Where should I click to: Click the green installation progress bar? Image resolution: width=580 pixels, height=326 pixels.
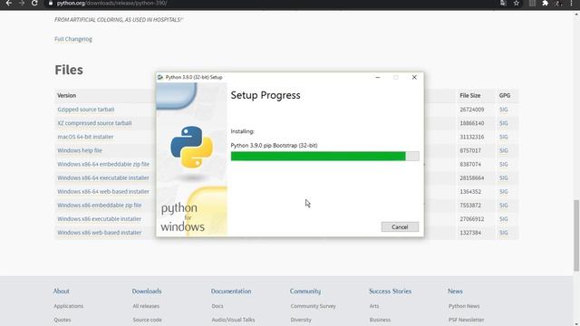tap(324, 156)
